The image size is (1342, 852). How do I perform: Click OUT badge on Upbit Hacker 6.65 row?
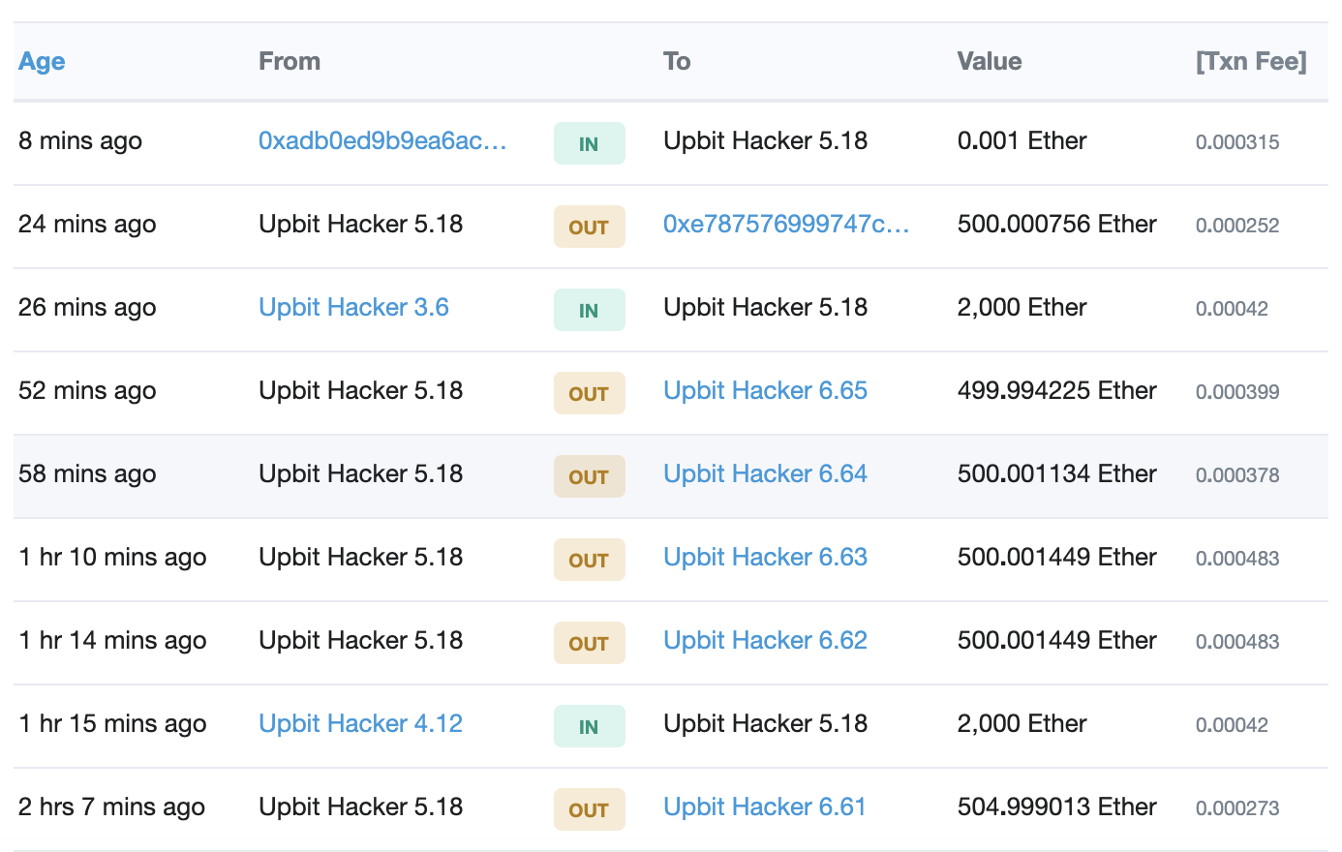tap(589, 394)
